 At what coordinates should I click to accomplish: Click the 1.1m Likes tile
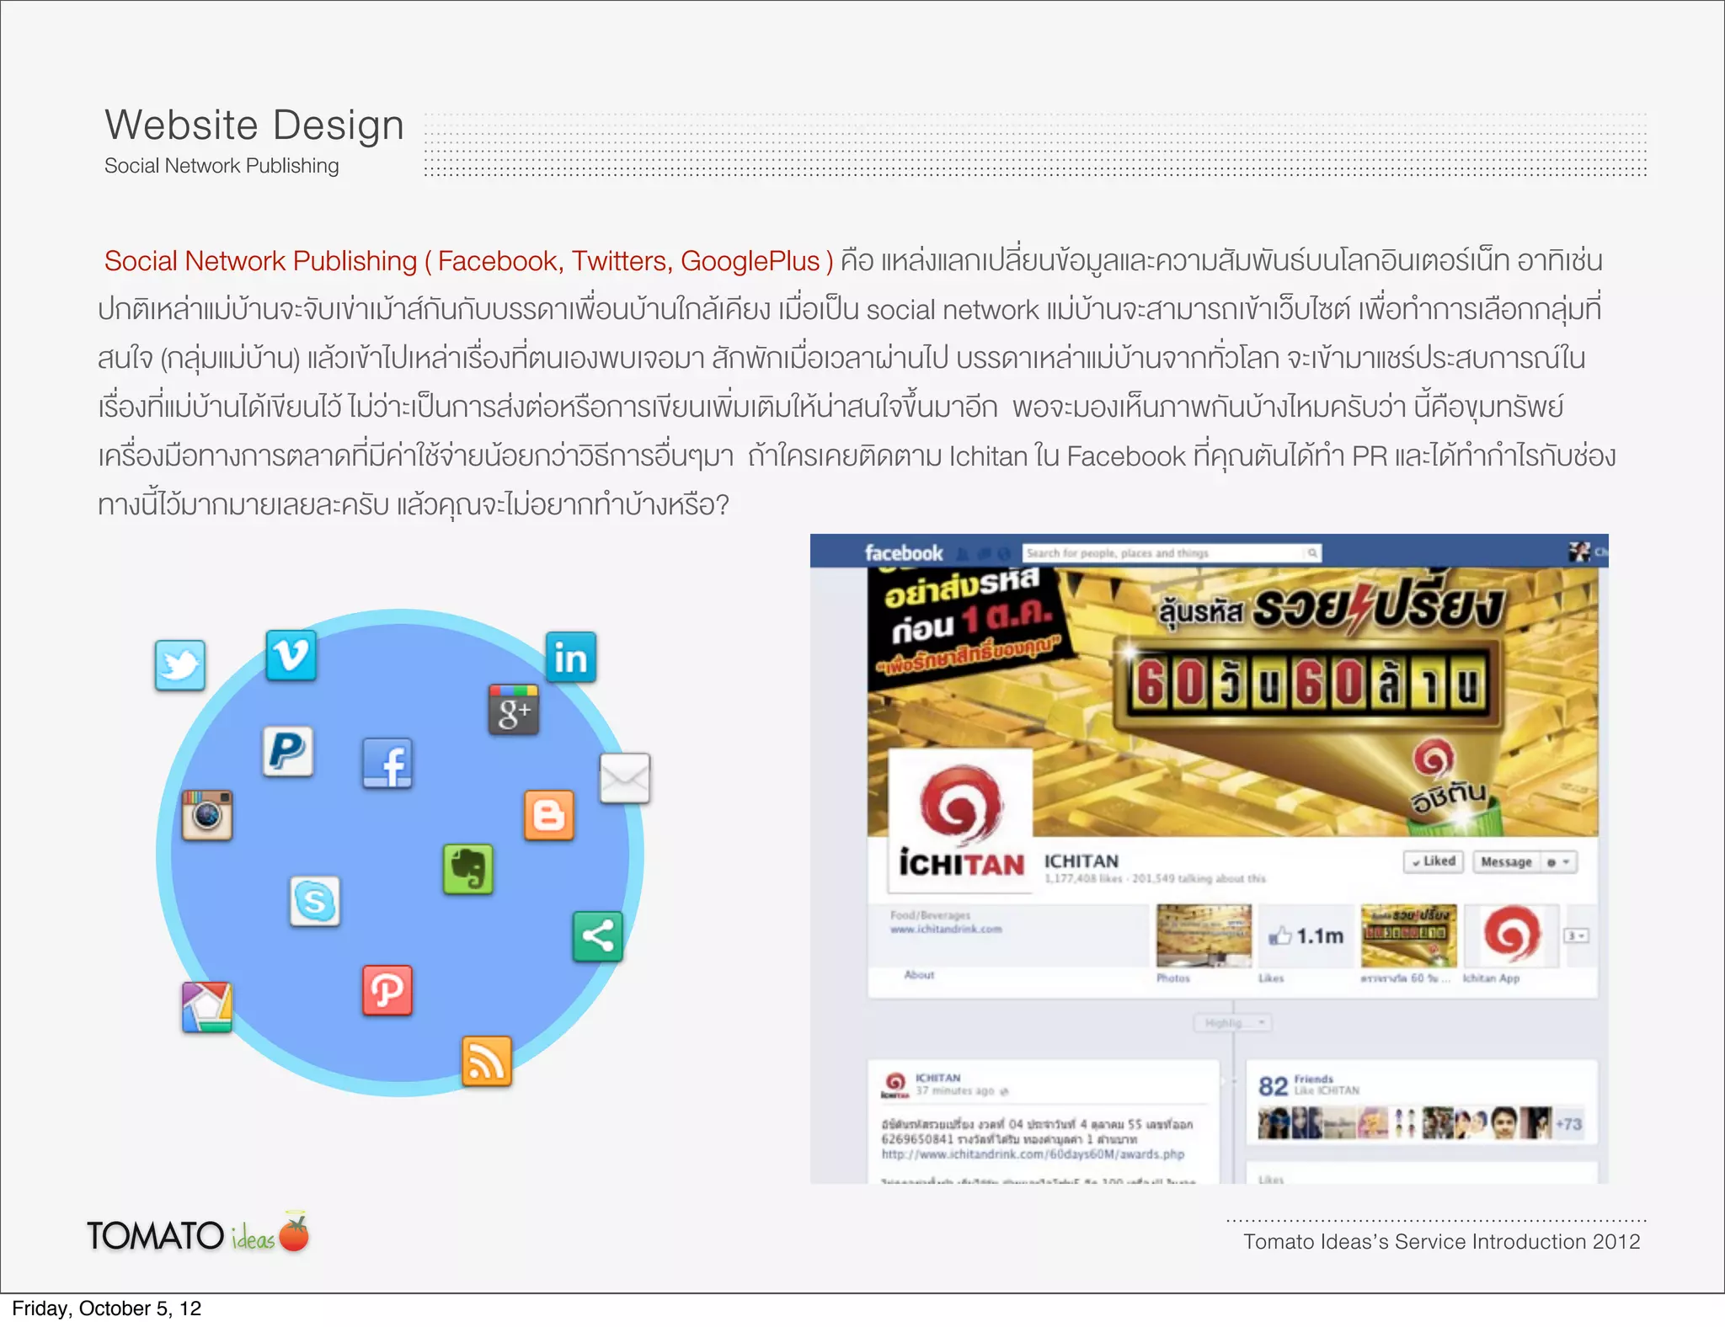1306,935
